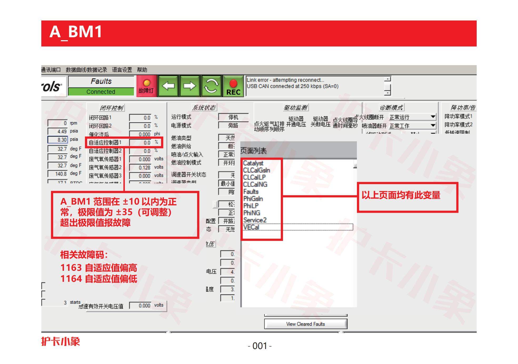This screenshot has width=518, height=364.
Task: Click the 自适应控制器1 value field
Action: (x=141, y=143)
